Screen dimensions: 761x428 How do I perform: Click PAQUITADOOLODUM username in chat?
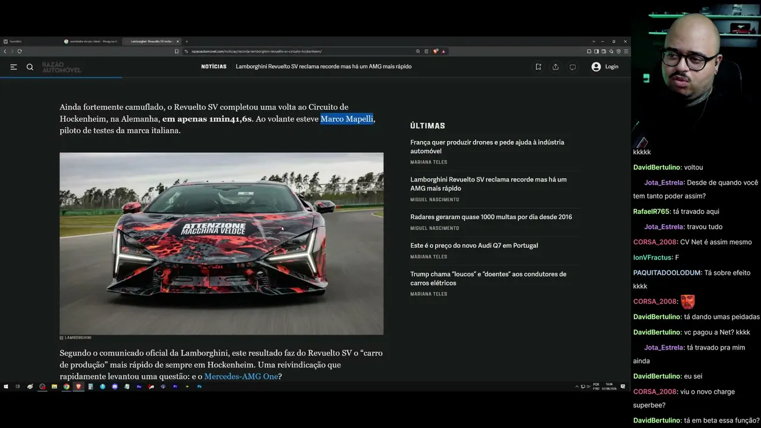[666, 273]
